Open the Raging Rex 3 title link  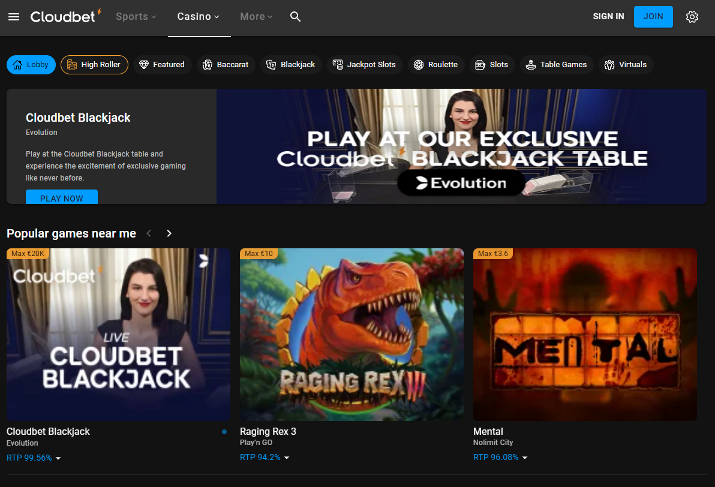pyautogui.click(x=268, y=431)
